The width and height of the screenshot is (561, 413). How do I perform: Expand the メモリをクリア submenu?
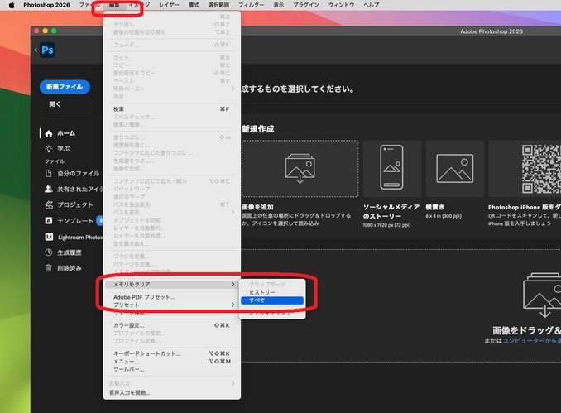(x=172, y=285)
